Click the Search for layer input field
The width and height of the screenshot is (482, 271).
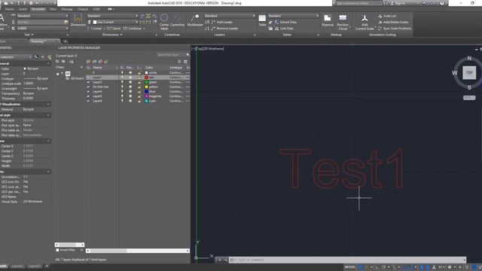[x=171, y=55]
